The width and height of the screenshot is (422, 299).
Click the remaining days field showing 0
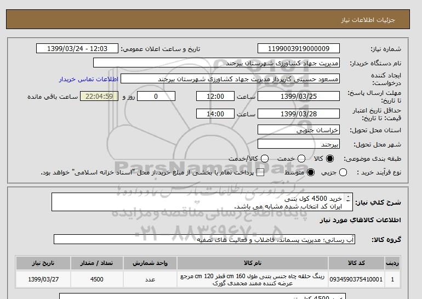156,96
